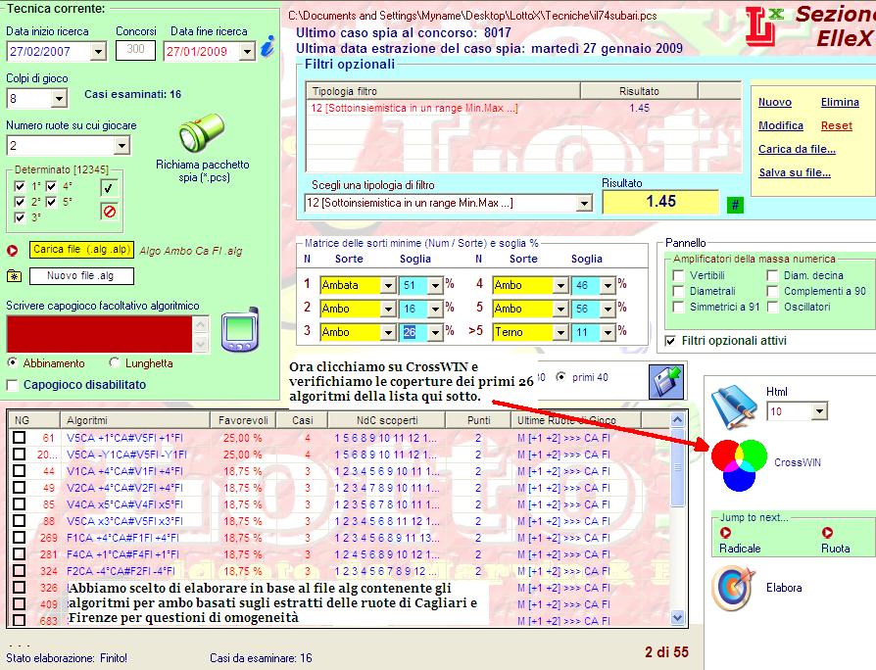The image size is (876, 670).
Task: Click the green hash icon beside Risultato
Action: click(x=735, y=205)
